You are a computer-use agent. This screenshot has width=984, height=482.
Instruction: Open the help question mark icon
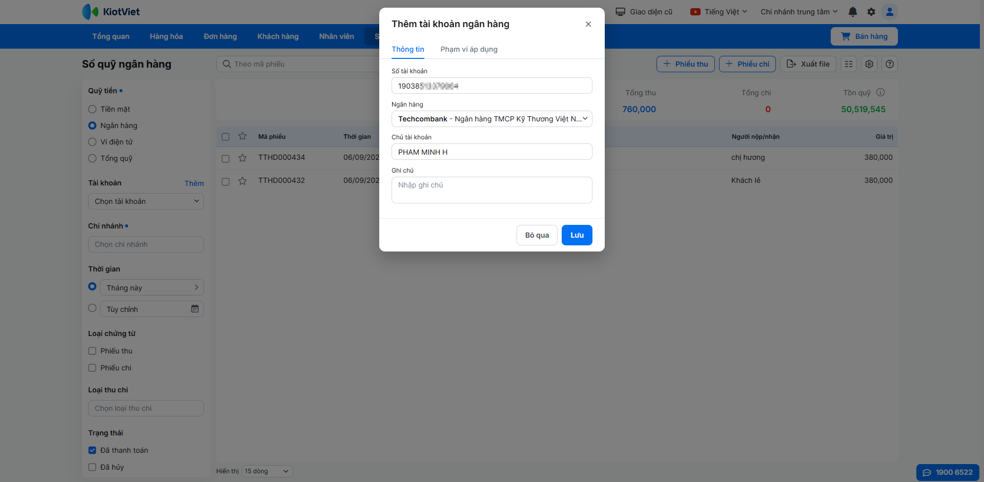890,64
